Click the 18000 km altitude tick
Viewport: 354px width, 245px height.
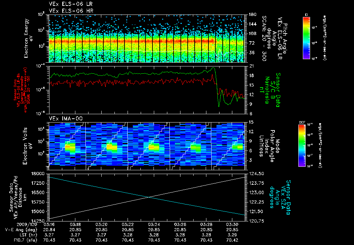tap(38, 174)
